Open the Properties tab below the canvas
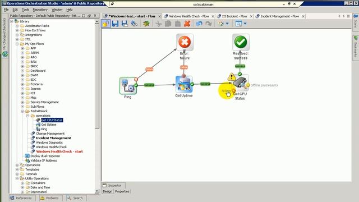Screen dimensions: 359x202 (x=122, y=191)
